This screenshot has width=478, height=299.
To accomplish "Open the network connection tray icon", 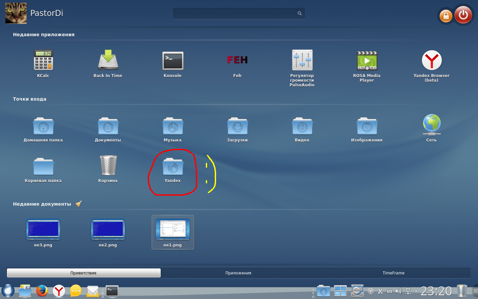I will pos(408,291).
